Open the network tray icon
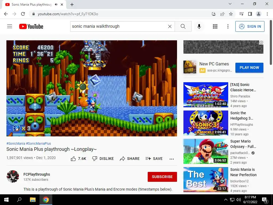The image size is (273, 205). tap(232, 200)
